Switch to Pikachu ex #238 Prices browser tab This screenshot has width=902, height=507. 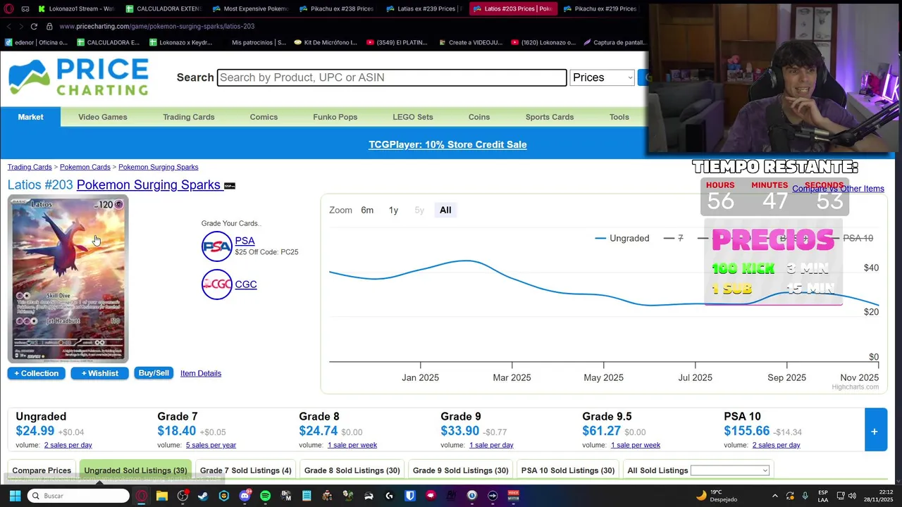[337, 8]
